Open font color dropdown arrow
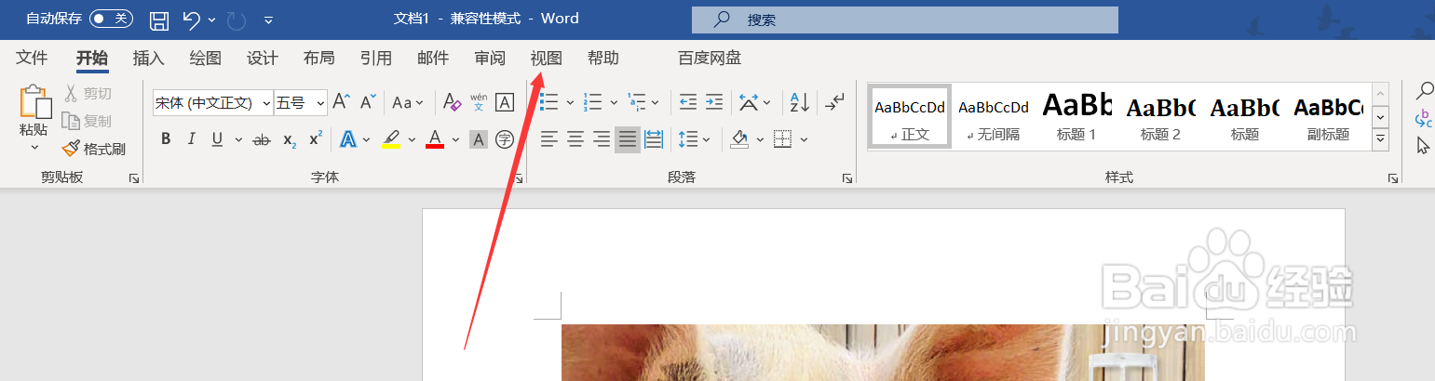Image resolution: width=1435 pixels, height=381 pixels. point(455,140)
